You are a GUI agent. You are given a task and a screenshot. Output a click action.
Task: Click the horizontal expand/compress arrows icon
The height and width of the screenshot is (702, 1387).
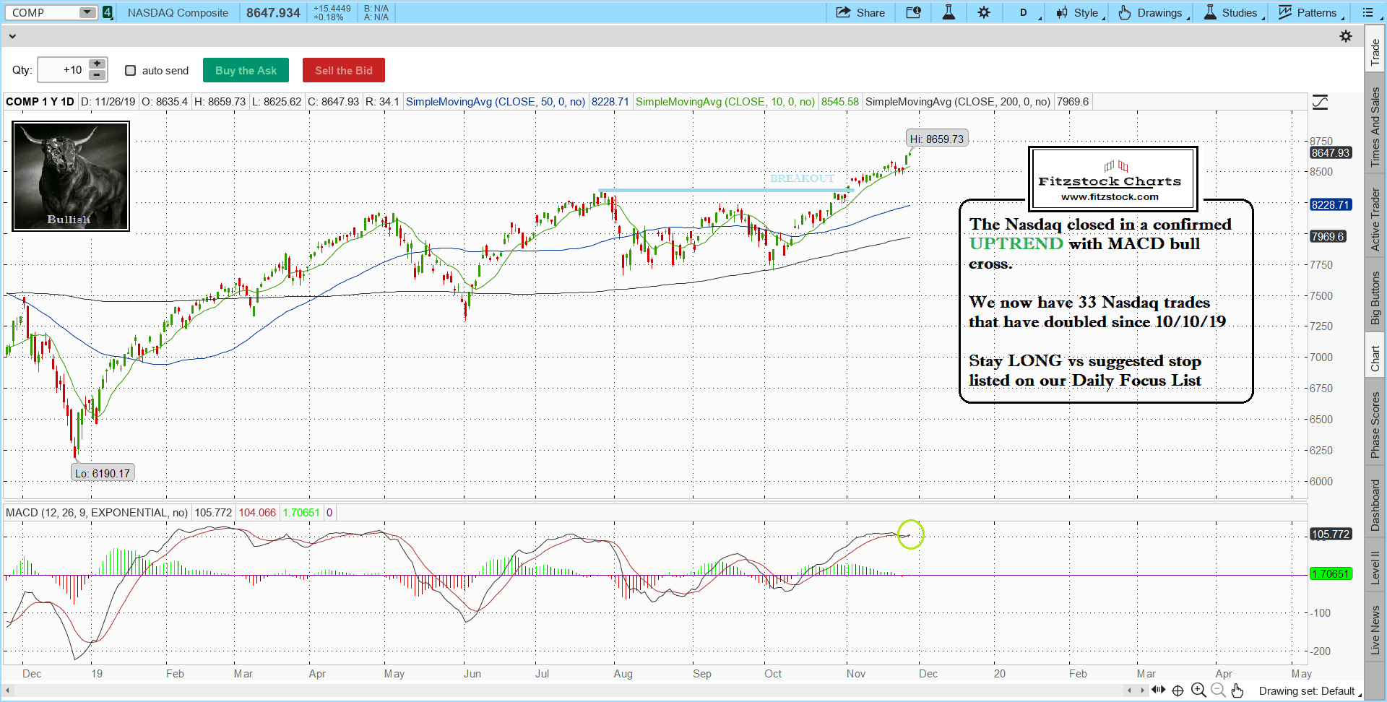tap(1158, 690)
